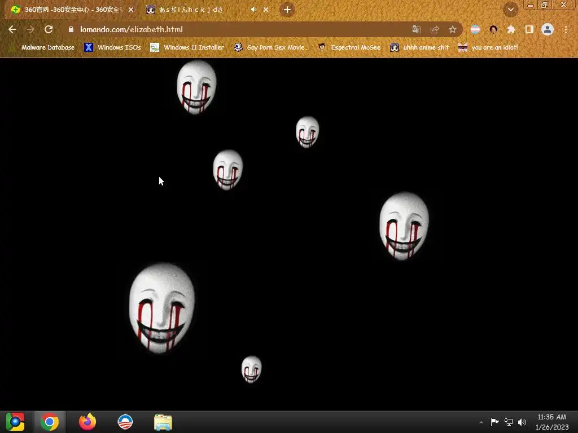Open the Chrome three-dot menu
578x433 pixels.
(566, 29)
